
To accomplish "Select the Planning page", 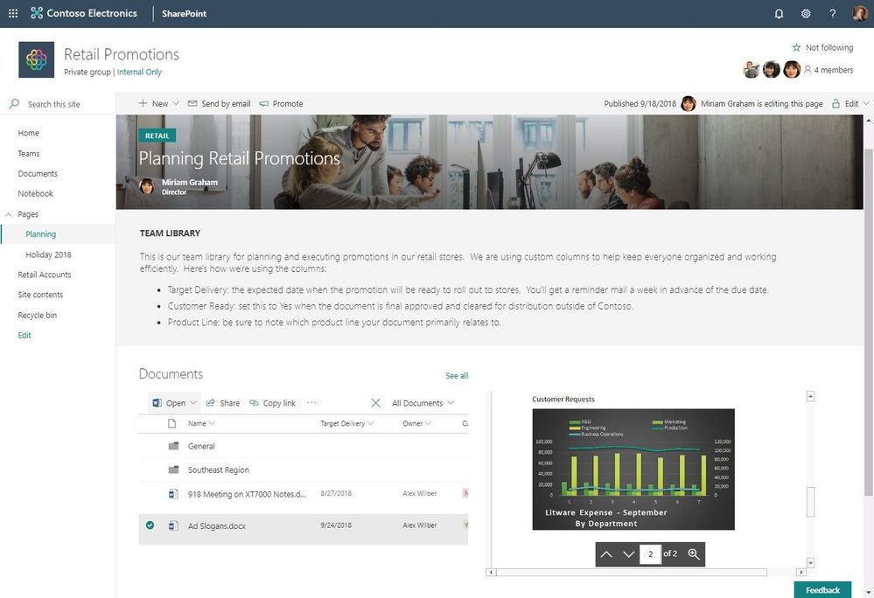I will [41, 234].
